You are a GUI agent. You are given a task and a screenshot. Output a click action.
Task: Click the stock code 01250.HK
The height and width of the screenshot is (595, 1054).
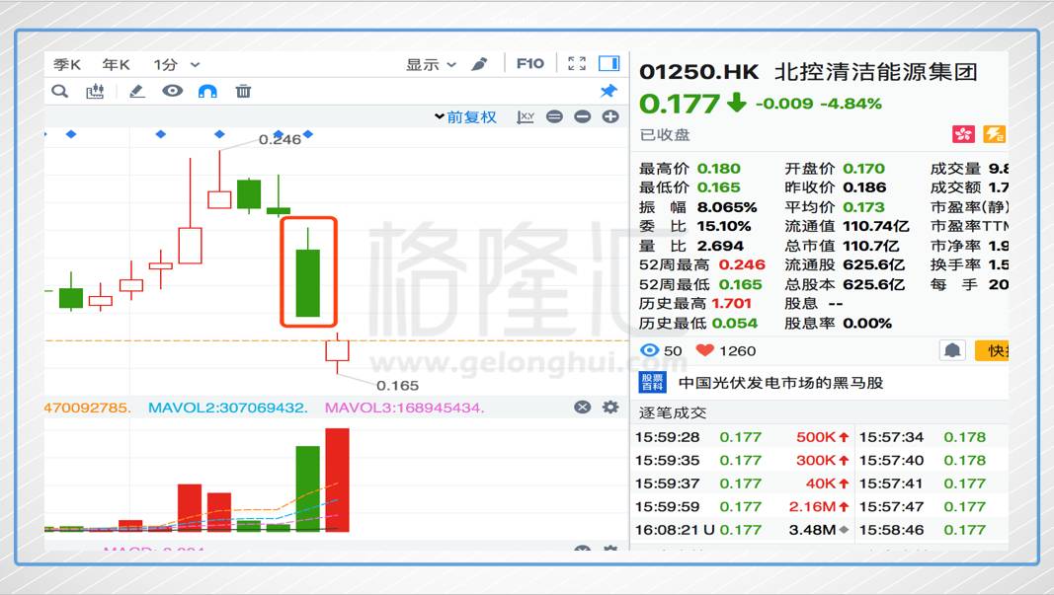[698, 72]
